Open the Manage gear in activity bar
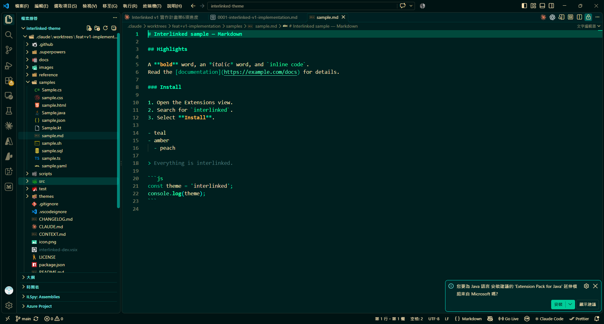The height and width of the screenshot is (324, 604). (9, 305)
